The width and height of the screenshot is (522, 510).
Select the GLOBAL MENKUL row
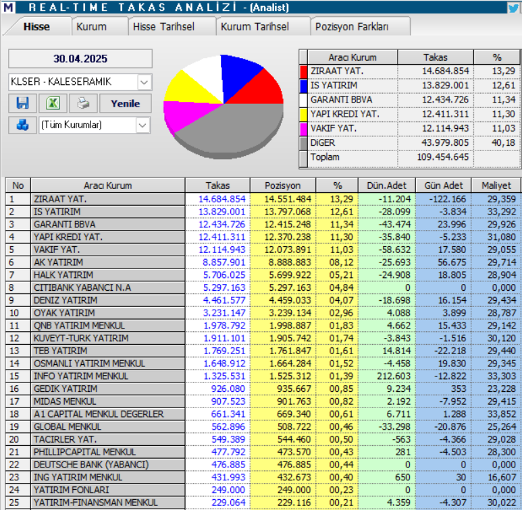click(263, 426)
